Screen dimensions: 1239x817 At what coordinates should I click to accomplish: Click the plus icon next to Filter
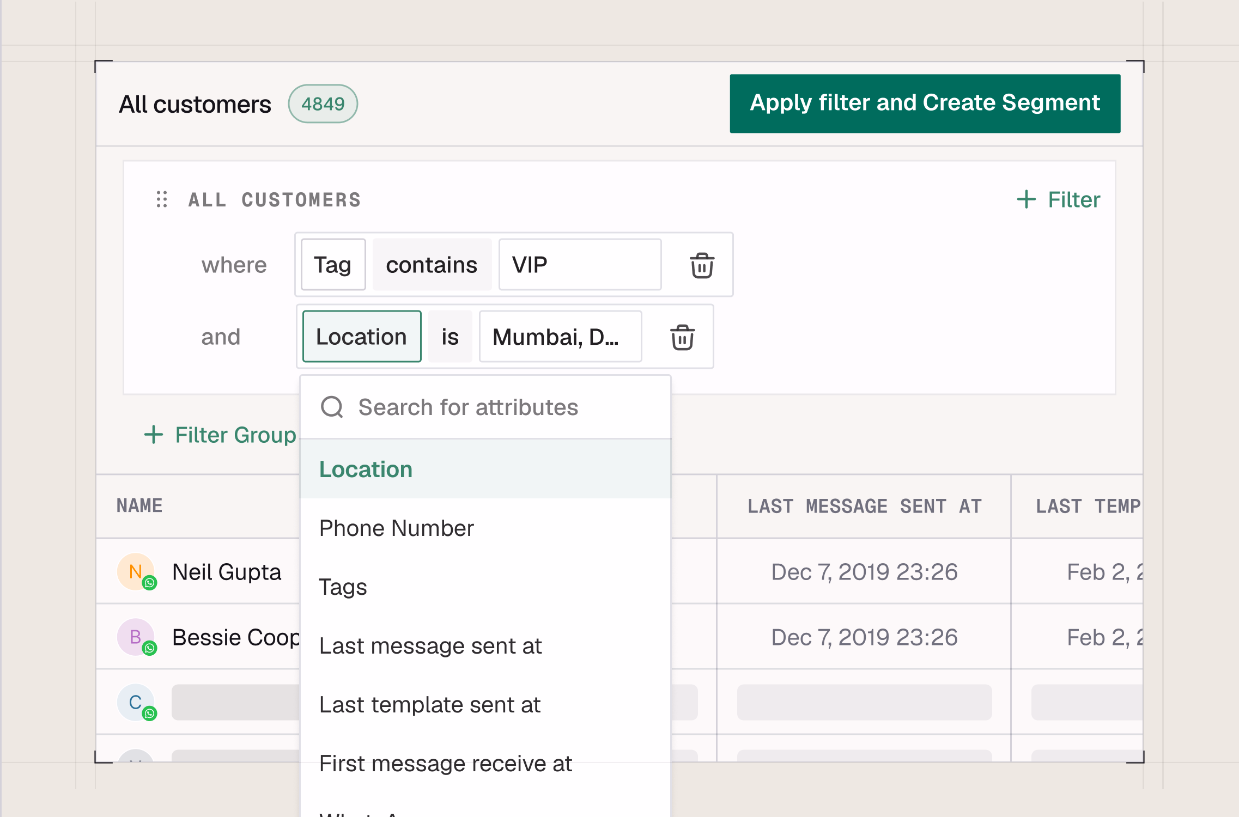1026,199
